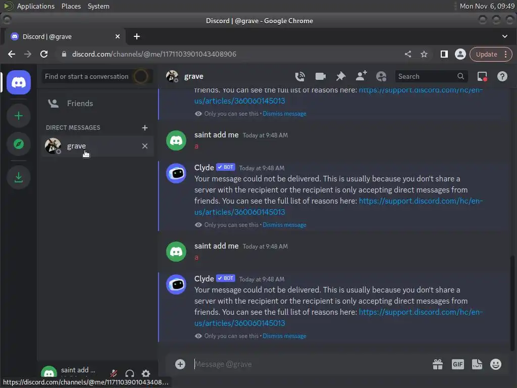Click the Chrome Update button
The image size is (517, 388).
click(486, 54)
